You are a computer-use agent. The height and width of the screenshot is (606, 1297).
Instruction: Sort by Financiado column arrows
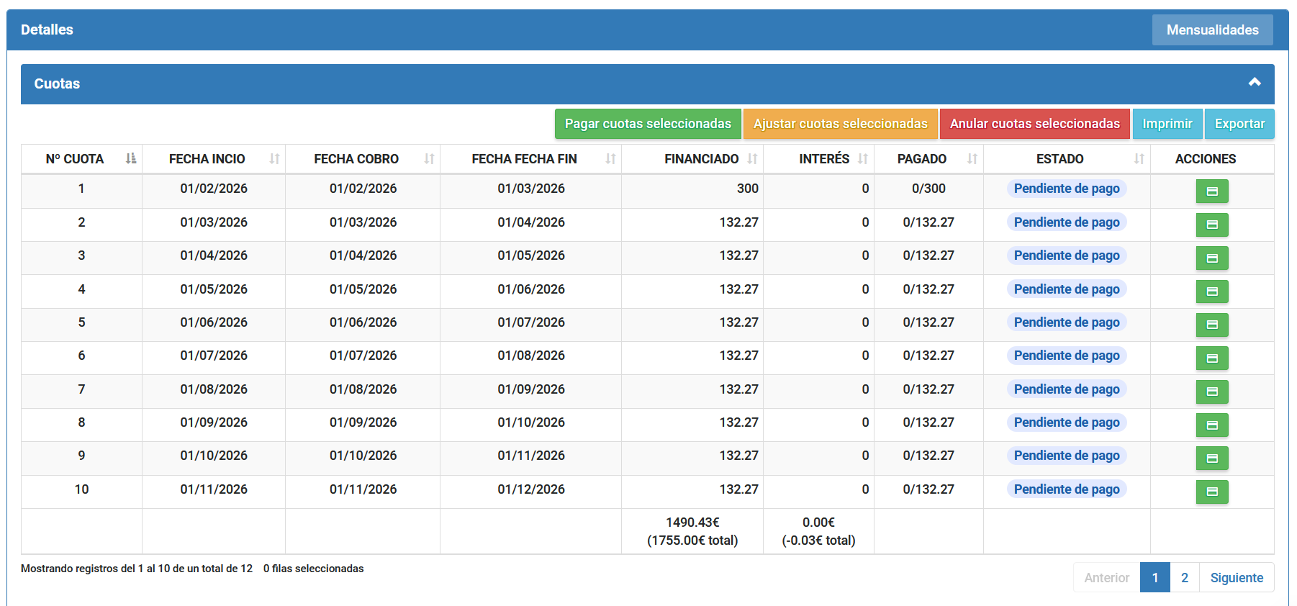(752, 159)
